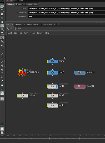Click the lock icon in left toolbar
105x143 pixels.
(2, 14)
